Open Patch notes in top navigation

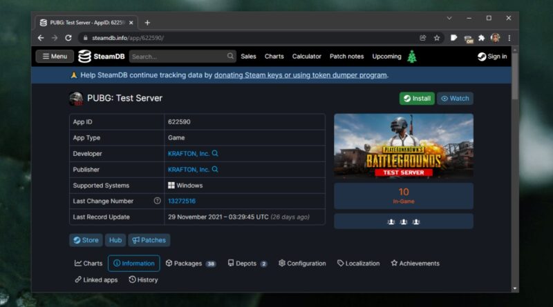coord(347,57)
